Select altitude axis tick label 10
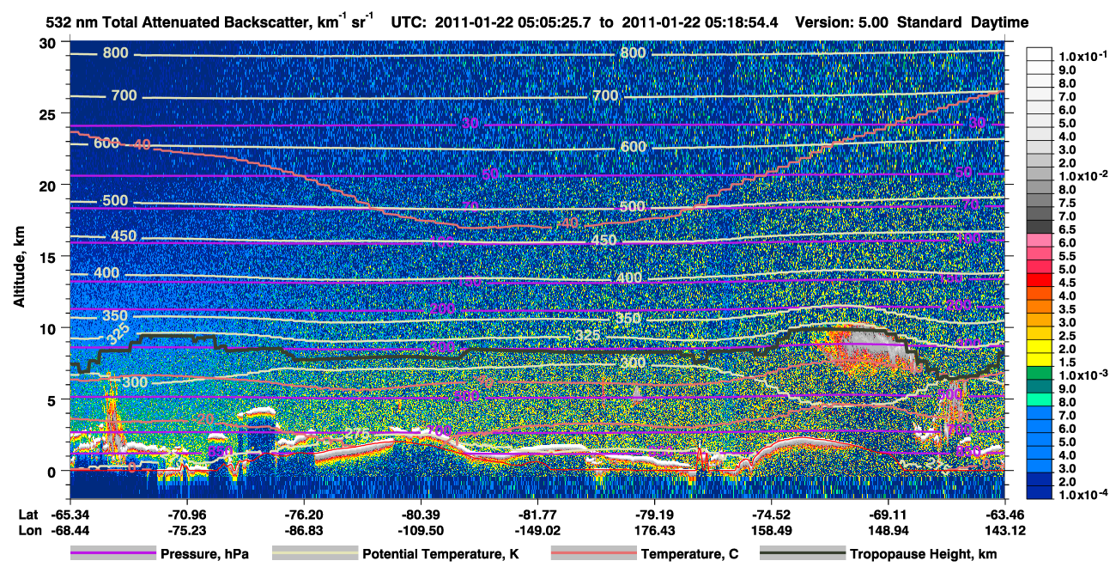The width and height of the screenshot is (1116, 573). [x=48, y=328]
